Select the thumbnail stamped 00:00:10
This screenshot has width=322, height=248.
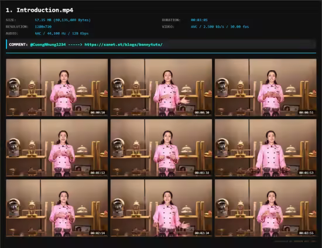coord(57,88)
